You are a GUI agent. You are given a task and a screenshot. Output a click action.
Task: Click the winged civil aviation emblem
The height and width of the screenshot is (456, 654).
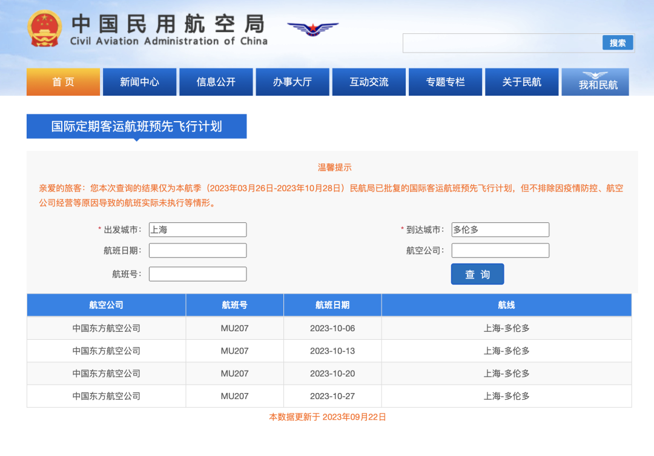click(312, 28)
